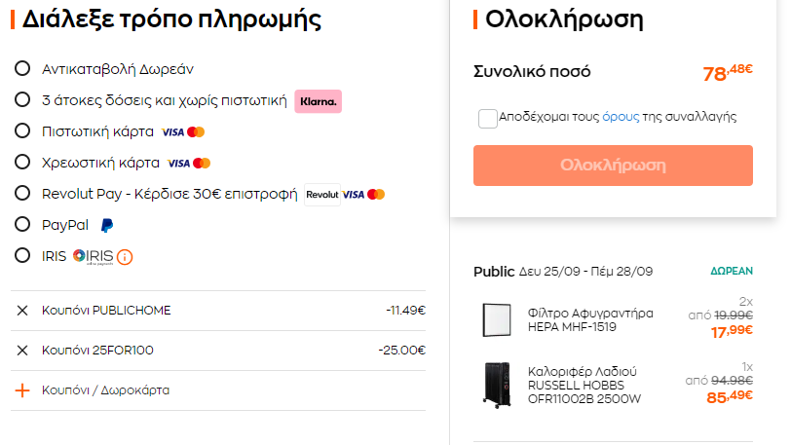The width and height of the screenshot is (791, 445).
Task: Click the PayPal logo icon
Action: tap(107, 226)
